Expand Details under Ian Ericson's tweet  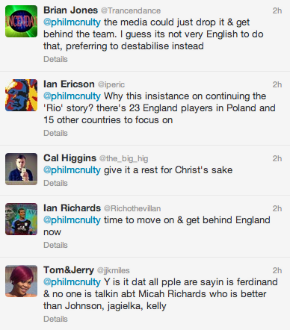point(55,133)
